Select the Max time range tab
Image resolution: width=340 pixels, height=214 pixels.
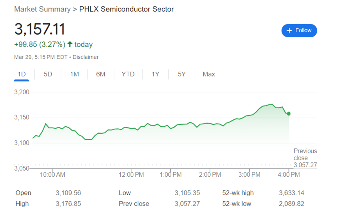coord(209,74)
